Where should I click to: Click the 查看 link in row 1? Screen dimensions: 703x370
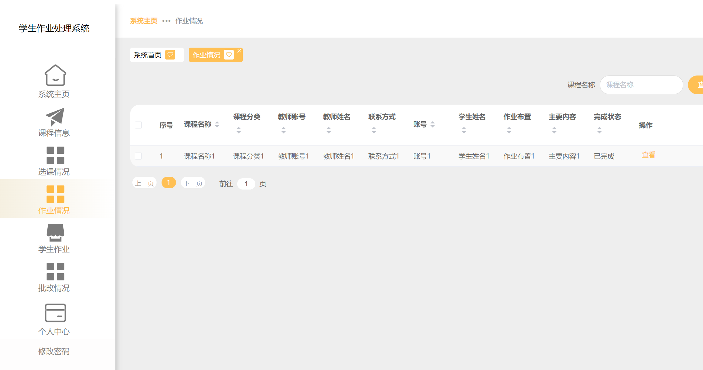tap(648, 155)
